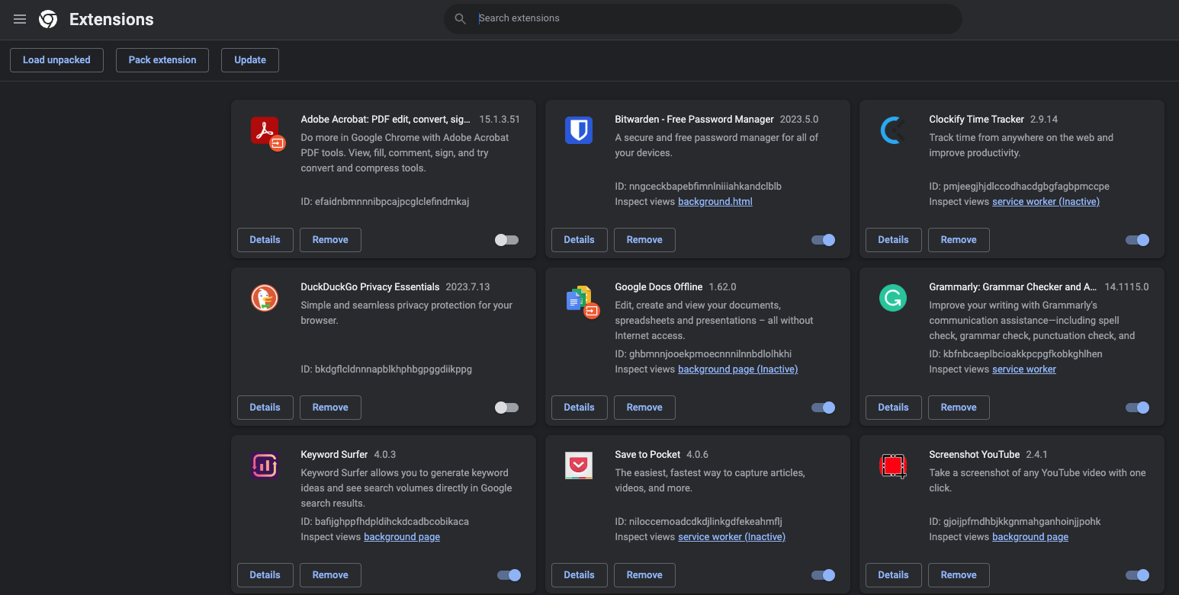
Task: Click the Bitwarden ID string
Action: (699, 187)
